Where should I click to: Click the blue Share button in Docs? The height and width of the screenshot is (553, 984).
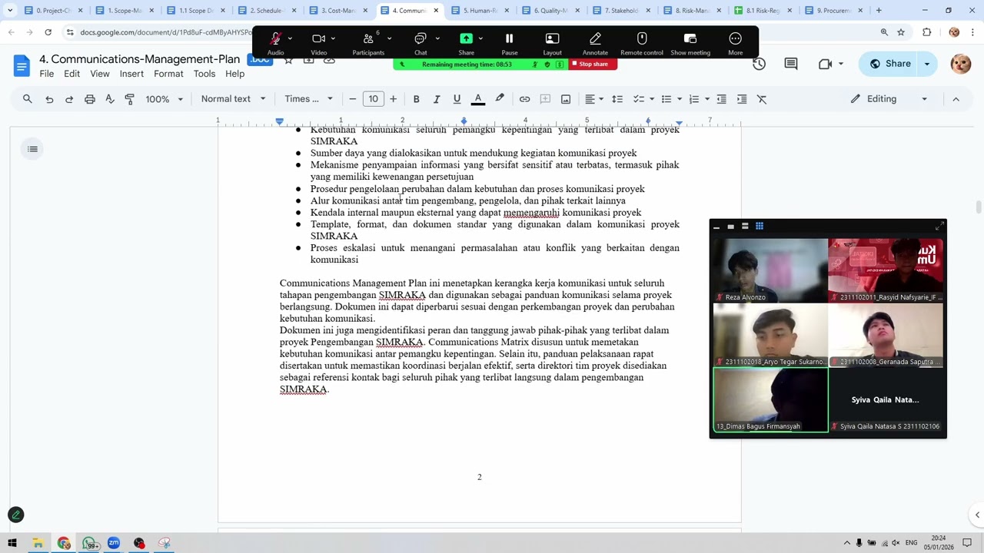click(890, 64)
